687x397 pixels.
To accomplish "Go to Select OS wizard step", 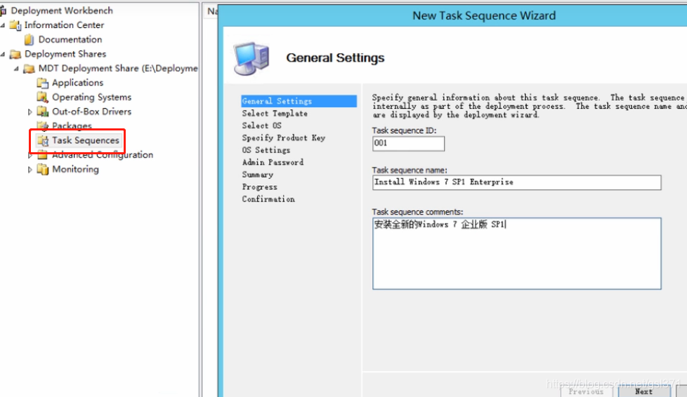I will (x=261, y=126).
